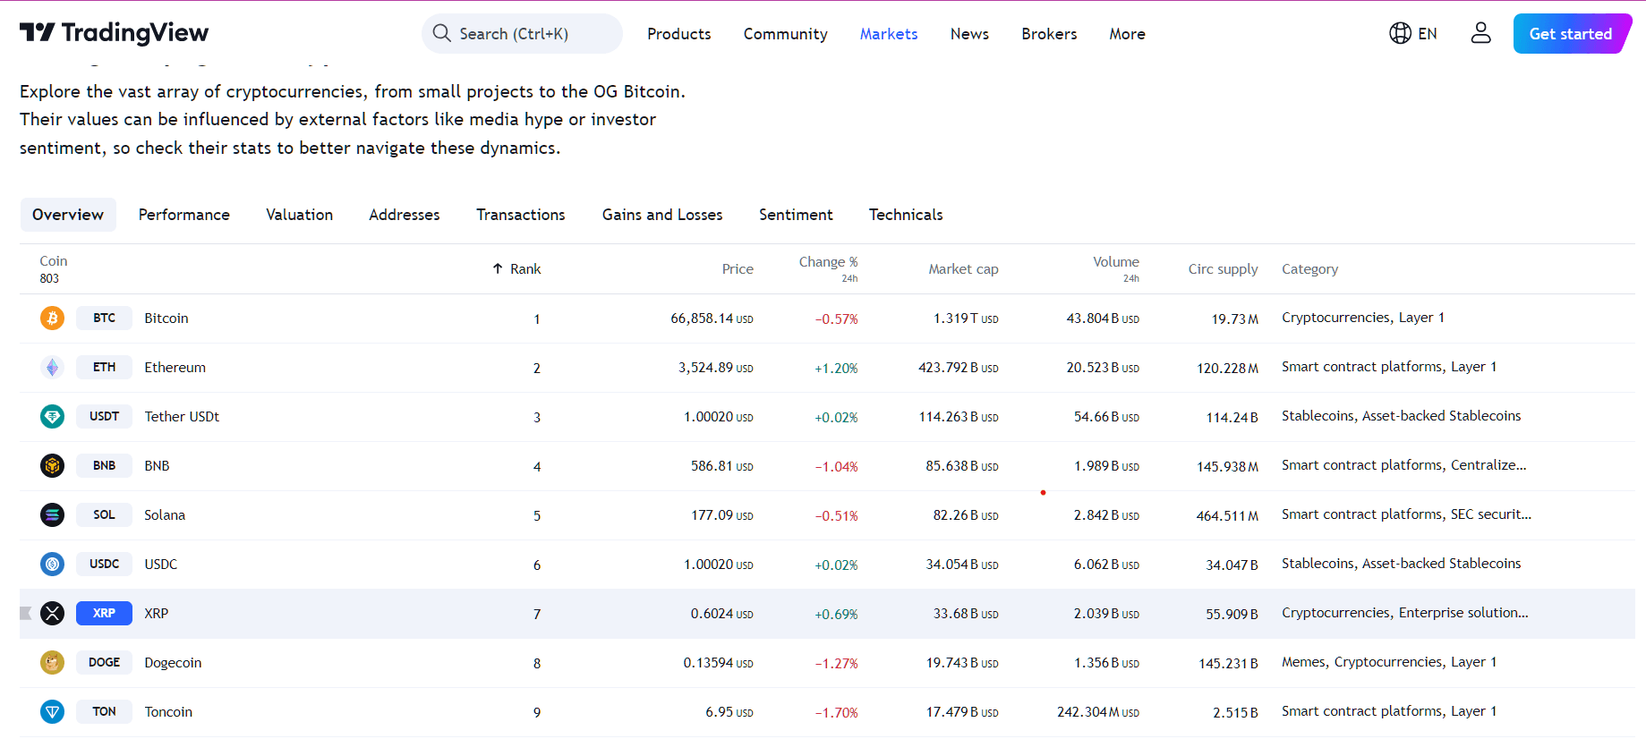Open the Products menu
This screenshot has height=739, width=1646.
[679, 34]
